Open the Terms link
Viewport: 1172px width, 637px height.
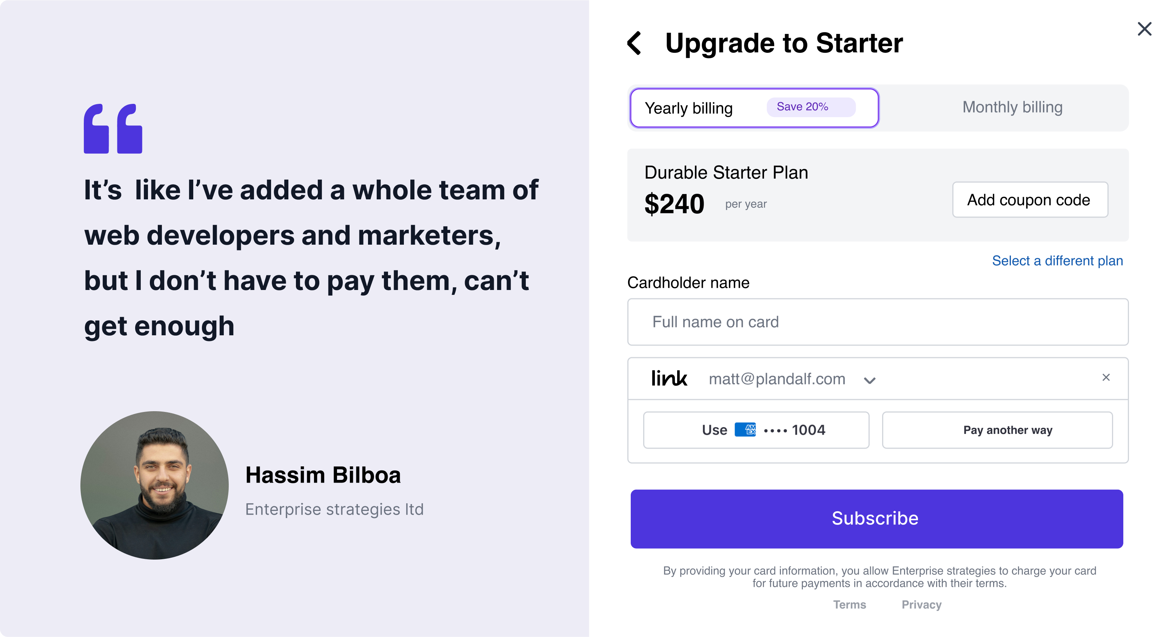click(x=849, y=605)
